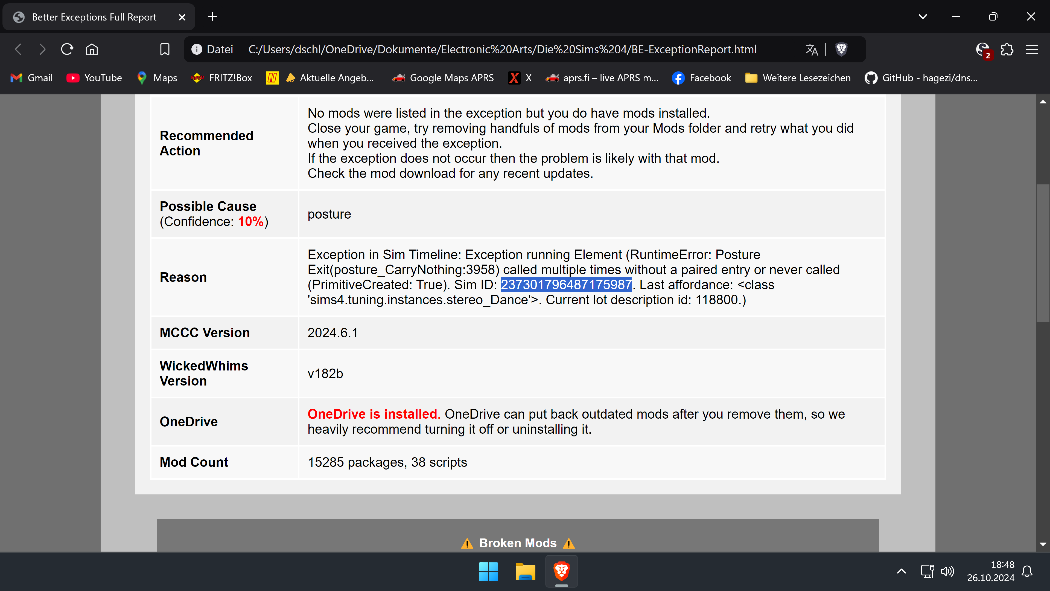The width and height of the screenshot is (1050, 591).
Task: Go to the browser home page
Action: point(92,49)
